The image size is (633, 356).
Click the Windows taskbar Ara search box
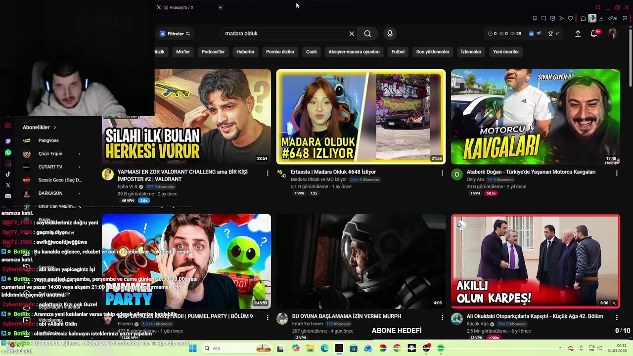(x=237, y=348)
